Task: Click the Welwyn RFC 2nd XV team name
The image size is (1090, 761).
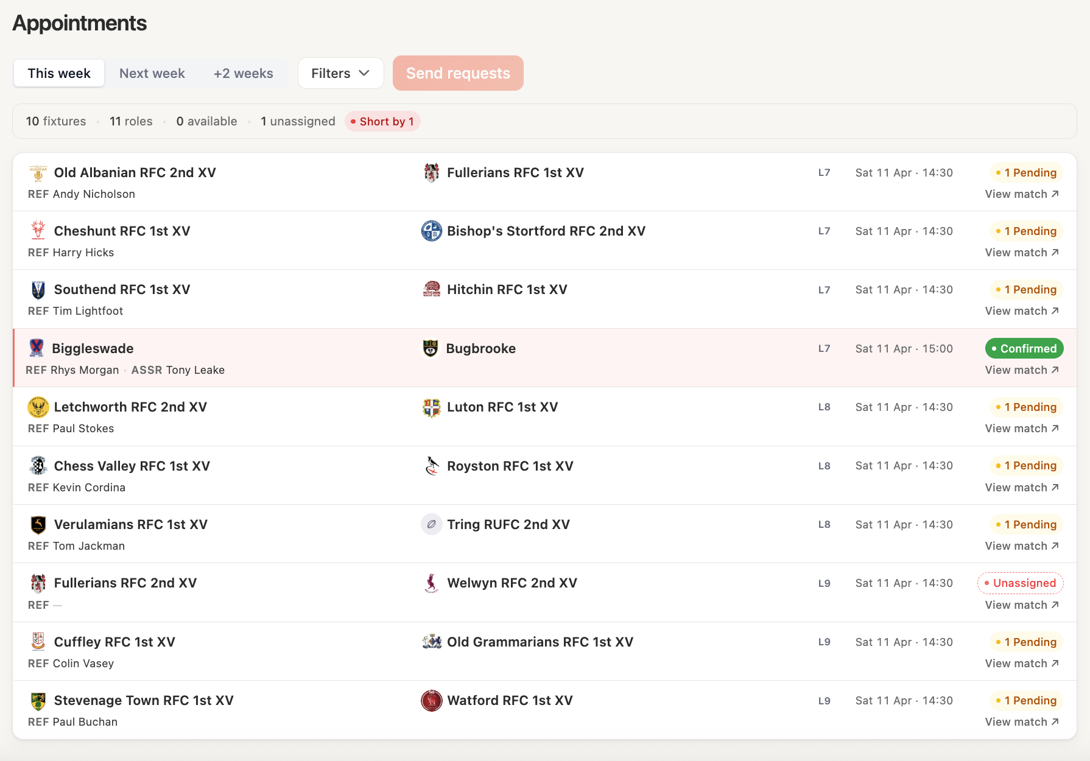Action: point(512,583)
